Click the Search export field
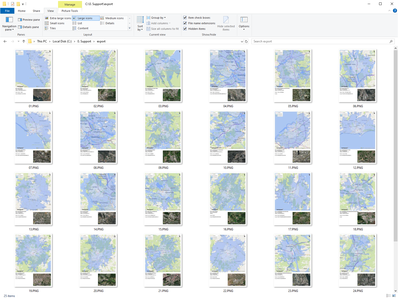Viewport: 398px width, 299px height. [x=323, y=41]
